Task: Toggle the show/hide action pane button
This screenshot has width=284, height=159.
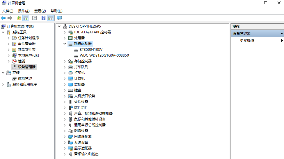Action: tap(50, 18)
